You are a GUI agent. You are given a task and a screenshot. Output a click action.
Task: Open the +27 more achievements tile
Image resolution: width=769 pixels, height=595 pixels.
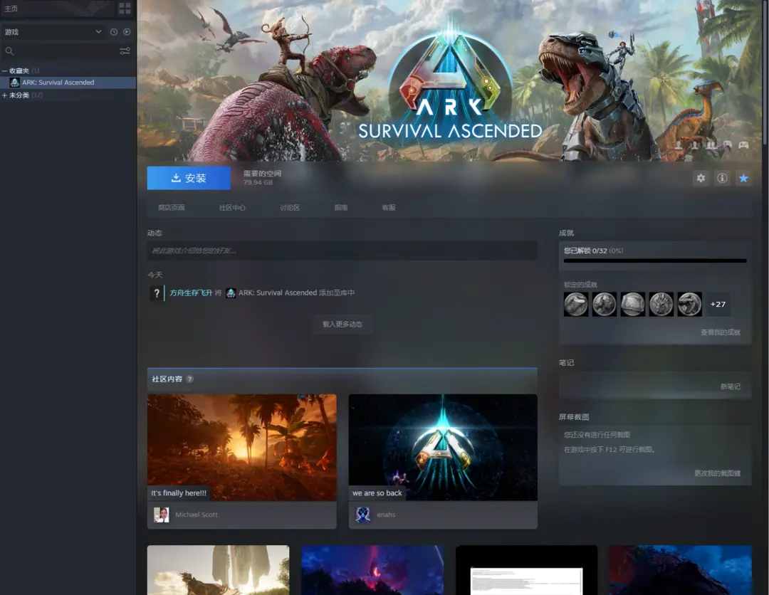718,305
